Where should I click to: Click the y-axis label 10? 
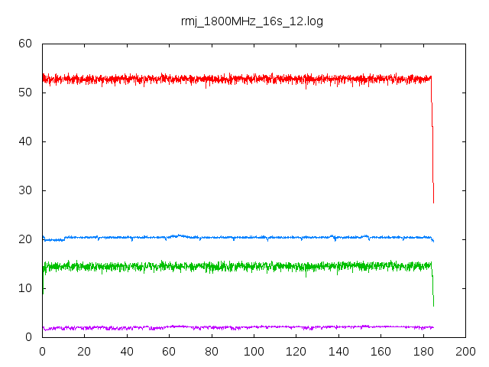click(x=25, y=288)
